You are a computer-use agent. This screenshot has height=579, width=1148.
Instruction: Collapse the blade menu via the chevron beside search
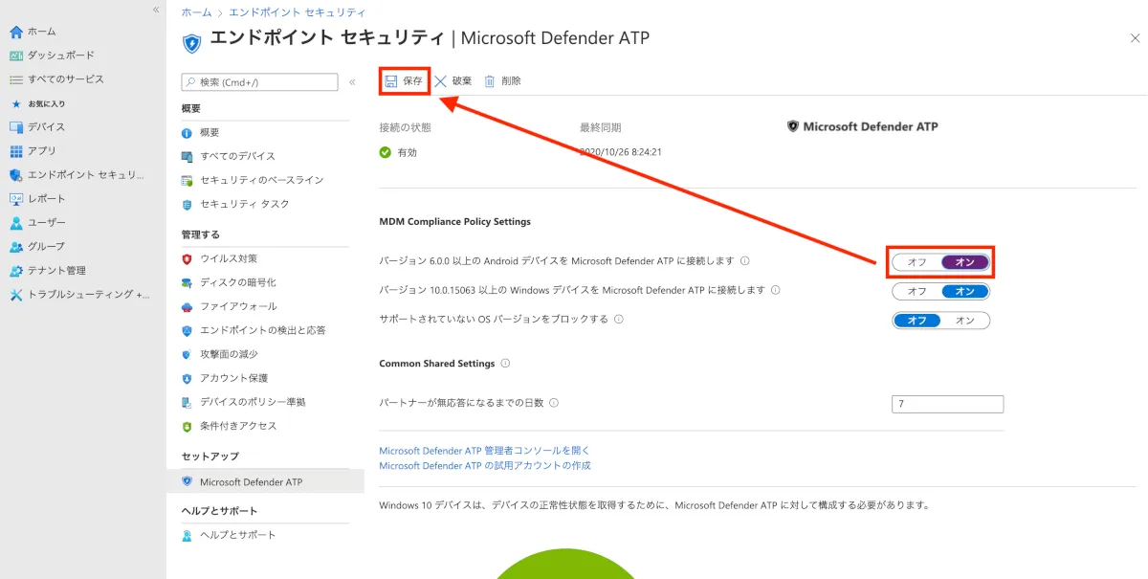point(352,82)
